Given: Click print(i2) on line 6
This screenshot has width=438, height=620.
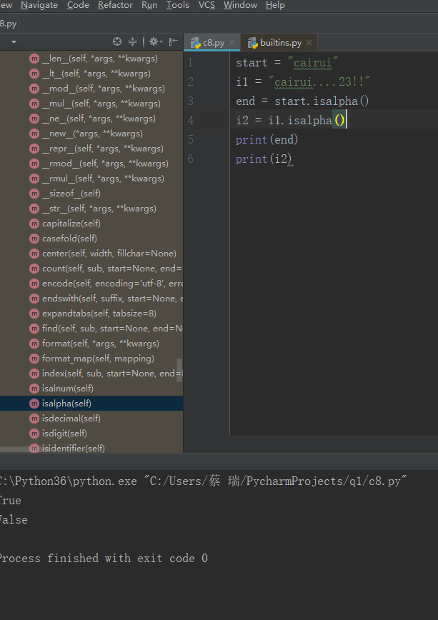Looking at the screenshot, I should (264, 159).
